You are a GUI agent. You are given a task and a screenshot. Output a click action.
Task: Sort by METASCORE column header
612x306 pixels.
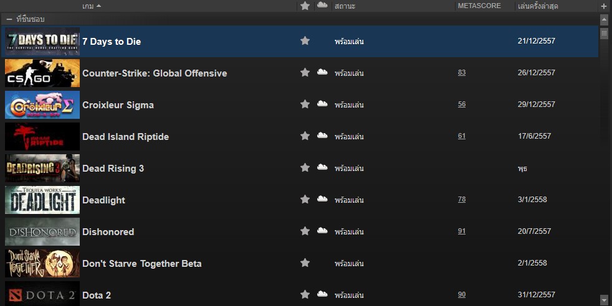pyautogui.click(x=479, y=6)
